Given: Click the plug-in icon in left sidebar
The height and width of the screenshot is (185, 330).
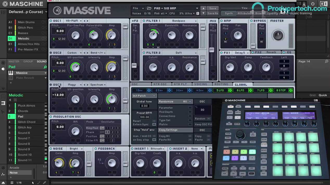Looking at the screenshot, I should pos(3,69).
